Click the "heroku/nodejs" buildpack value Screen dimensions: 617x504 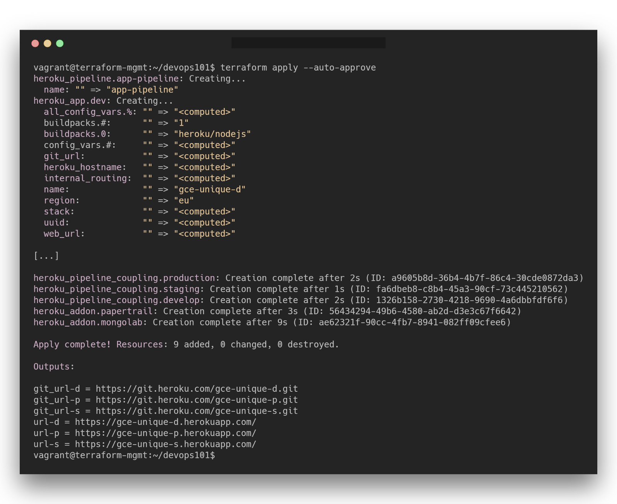point(212,134)
